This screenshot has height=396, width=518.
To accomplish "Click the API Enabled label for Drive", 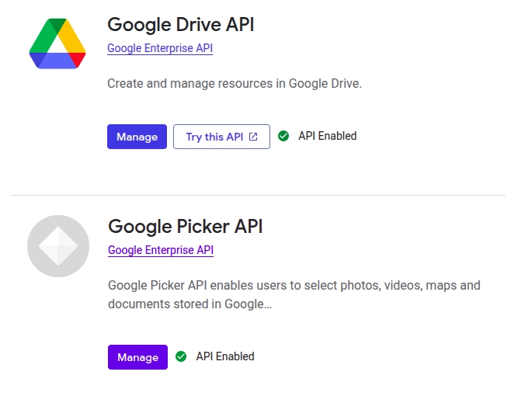I will 328,136.
